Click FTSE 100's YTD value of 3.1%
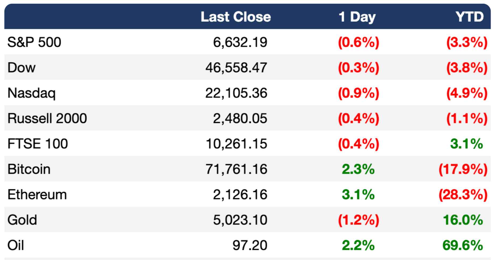This screenshot has height=260, width=494. pos(466,144)
